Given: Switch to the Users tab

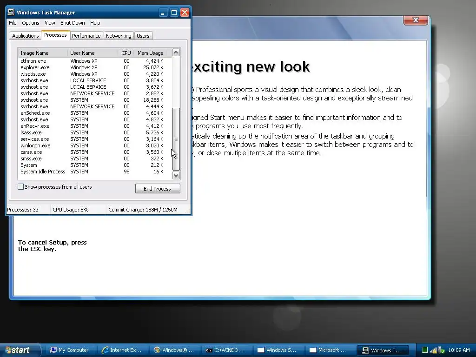Looking at the screenshot, I should 143,36.
